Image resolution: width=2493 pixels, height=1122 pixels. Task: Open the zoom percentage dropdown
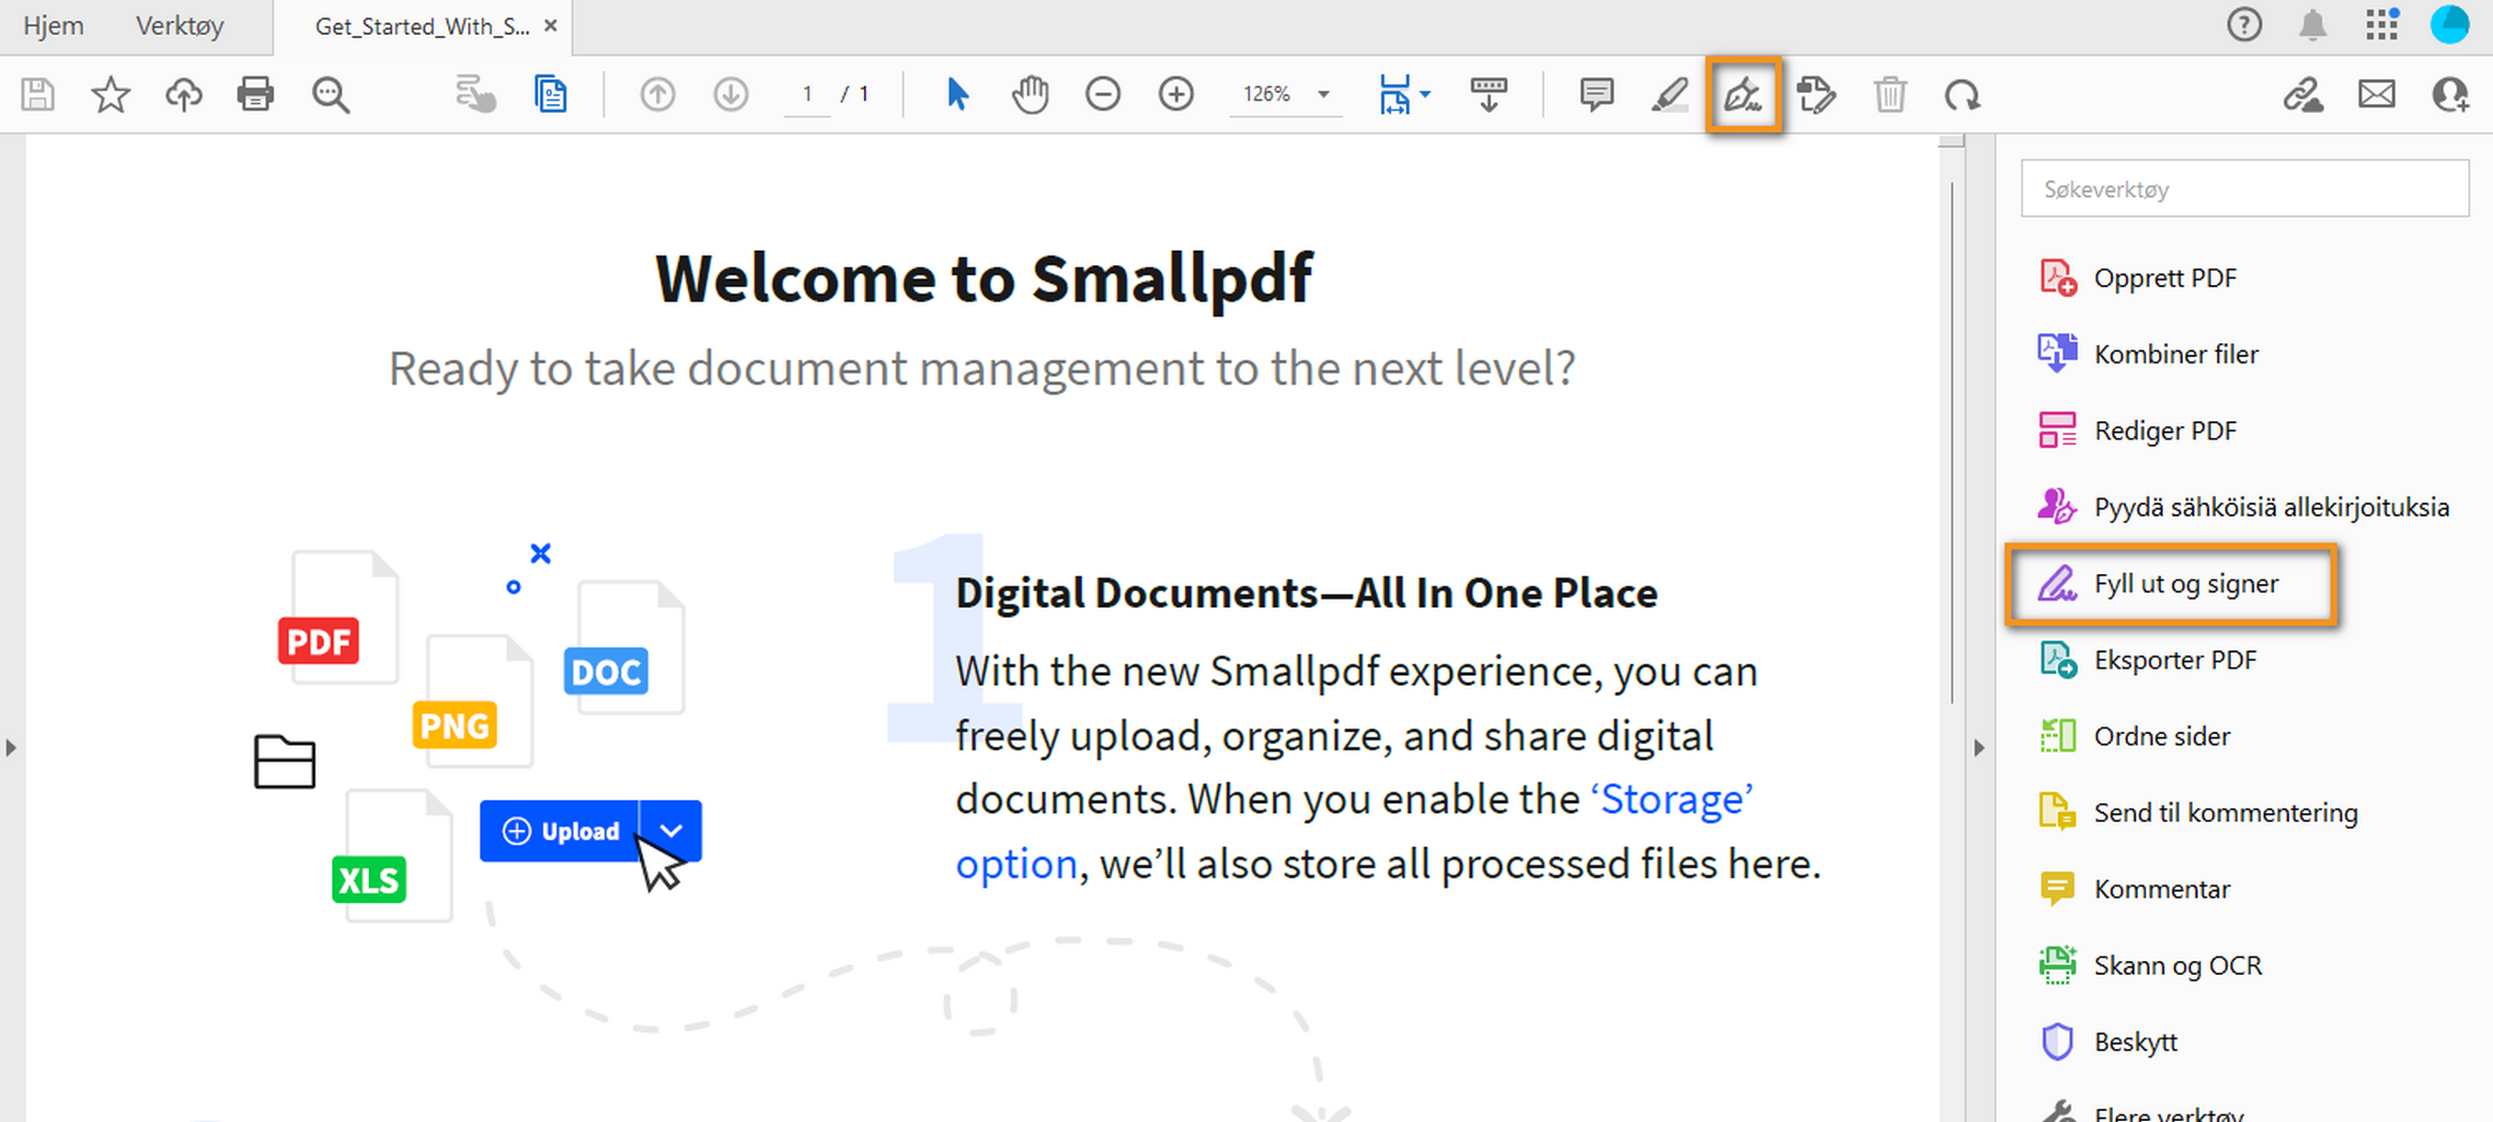tap(1322, 94)
